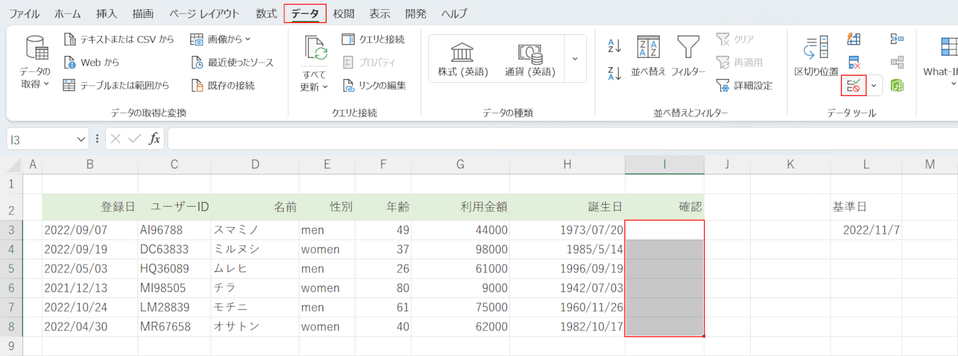Click the 区切り位置 text-to-columns icon
Screen dimensions: 958x356
click(x=816, y=55)
